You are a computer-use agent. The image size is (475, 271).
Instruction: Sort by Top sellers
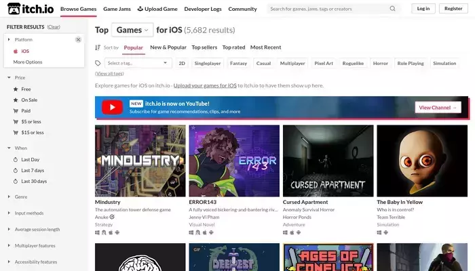pos(204,47)
